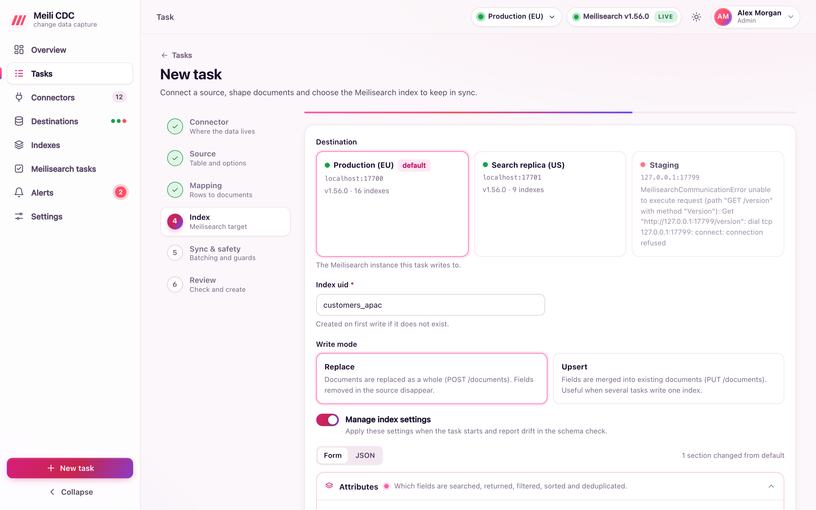Open the Alex Morgan account menu chevron
The height and width of the screenshot is (510, 816).
(791, 17)
